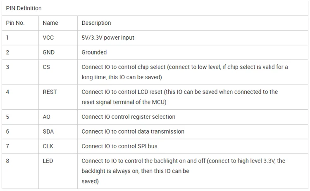Click the SPI bus description text
Screen dimensions: 310x191
tap(119, 146)
